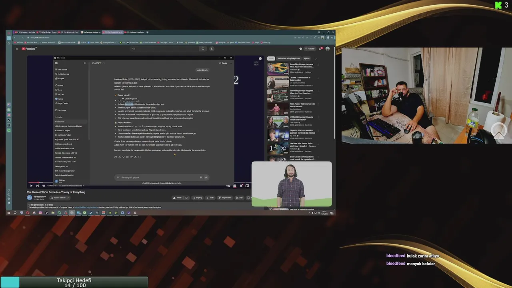The image size is (512, 288).
Task: Click the YouTube search box
Action: point(165,49)
